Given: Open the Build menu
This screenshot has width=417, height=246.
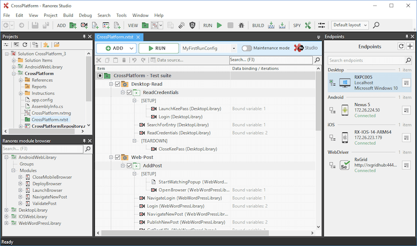Looking at the screenshot, I should click(x=68, y=16).
